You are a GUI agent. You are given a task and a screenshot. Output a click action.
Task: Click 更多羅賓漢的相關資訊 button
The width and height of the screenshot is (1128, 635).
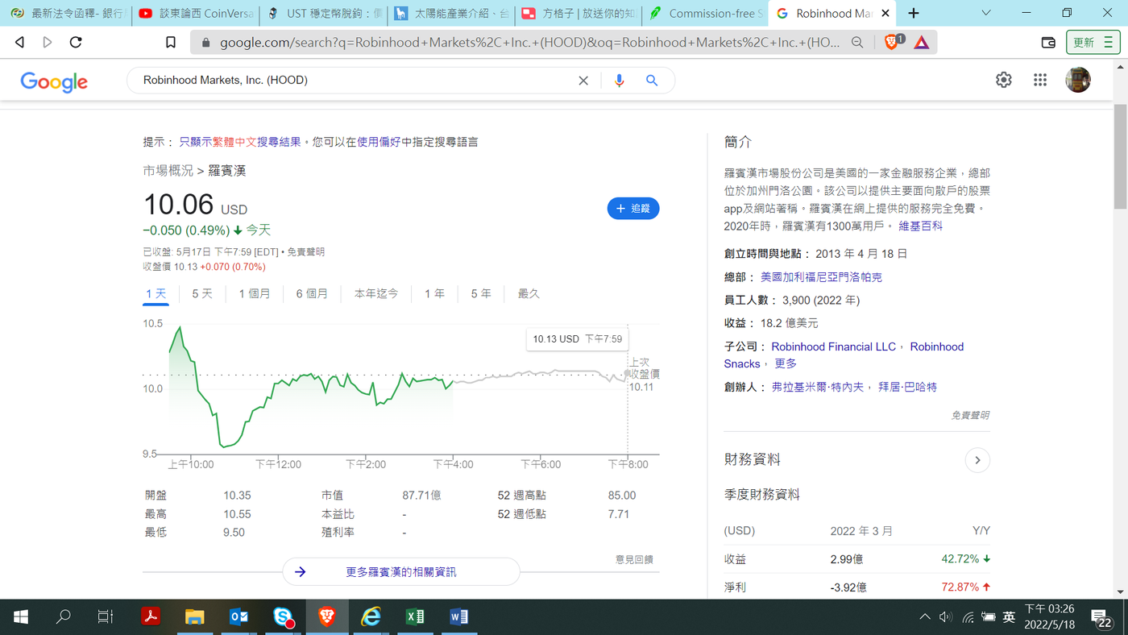(x=401, y=572)
